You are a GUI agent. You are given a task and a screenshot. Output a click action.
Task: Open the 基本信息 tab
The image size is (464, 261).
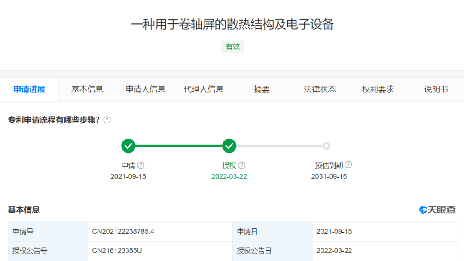(87, 89)
